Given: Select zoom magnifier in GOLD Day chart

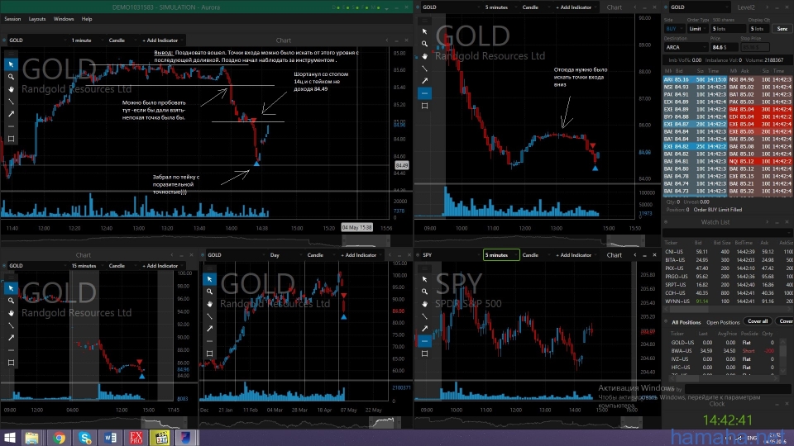Looking at the screenshot, I should 209,292.
